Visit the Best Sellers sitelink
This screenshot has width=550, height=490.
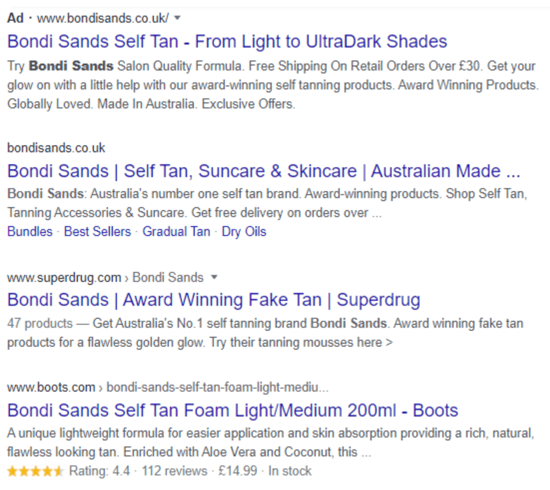[97, 231]
